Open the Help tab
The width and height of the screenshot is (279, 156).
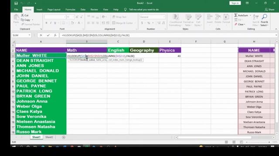click(x=116, y=10)
